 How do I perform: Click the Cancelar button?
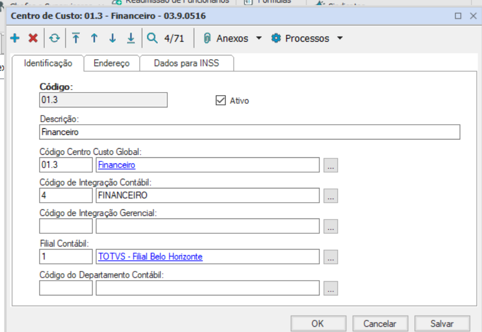click(x=380, y=323)
